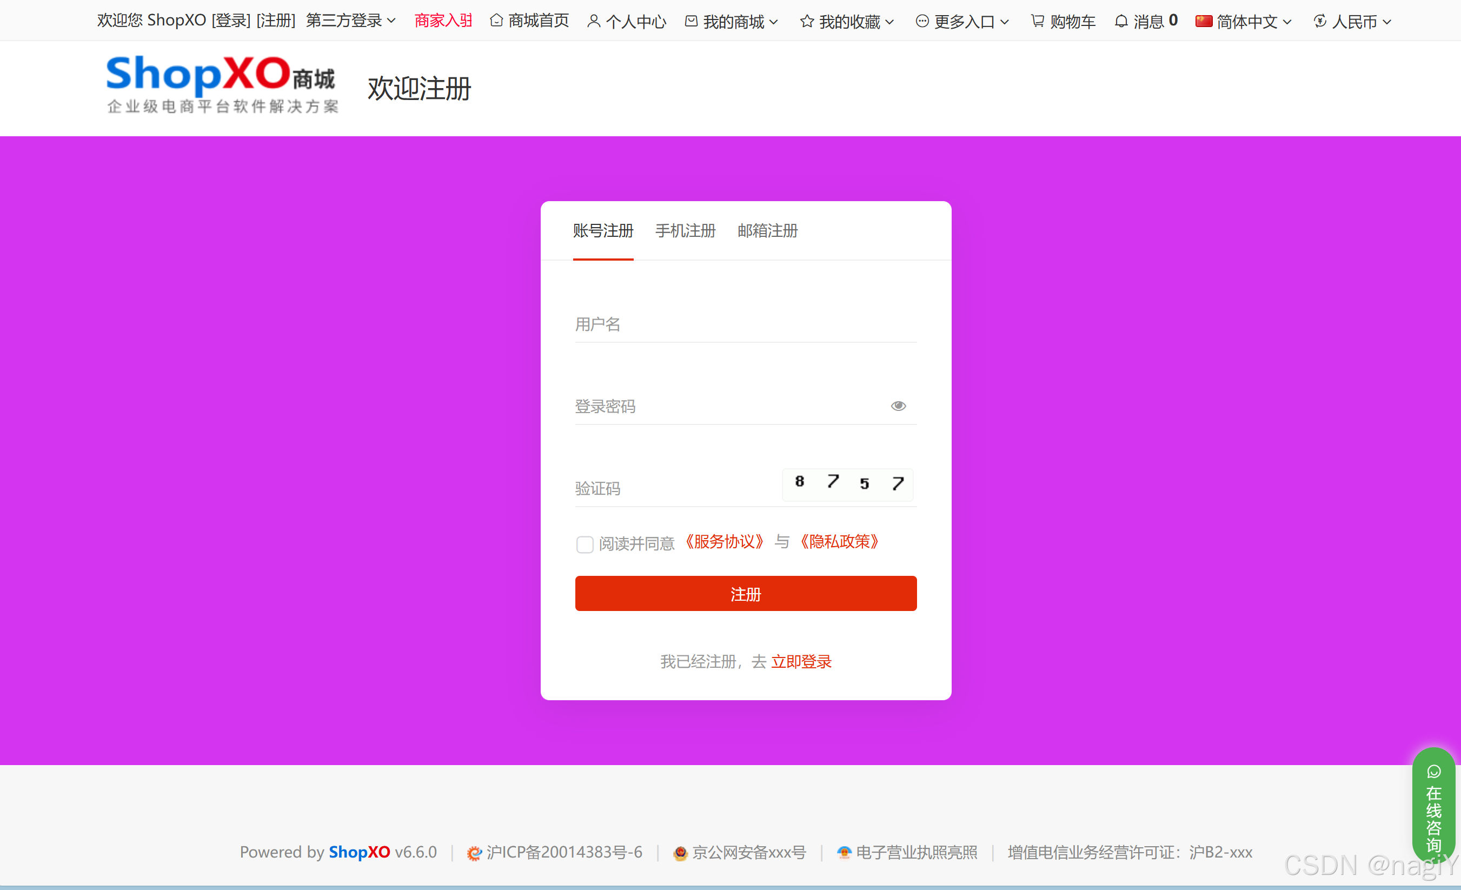
Task: Check the 阅读并同意 agreement checkbox
Action: tap(585, 544)
